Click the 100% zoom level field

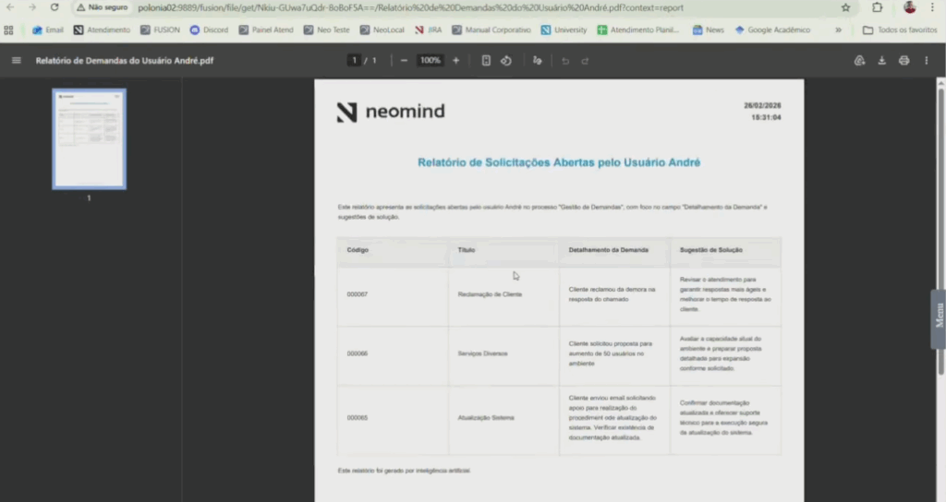[x=430, y=61]
